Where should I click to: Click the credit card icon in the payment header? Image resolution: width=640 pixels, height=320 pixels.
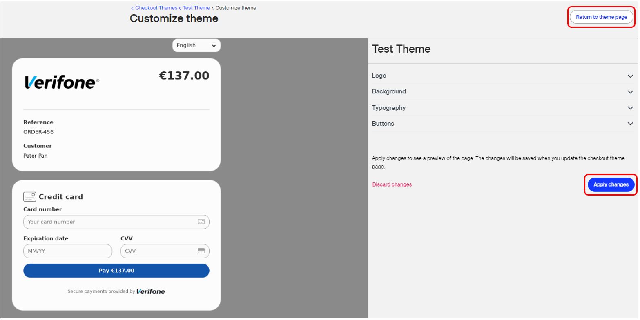[x=29, y=197]
